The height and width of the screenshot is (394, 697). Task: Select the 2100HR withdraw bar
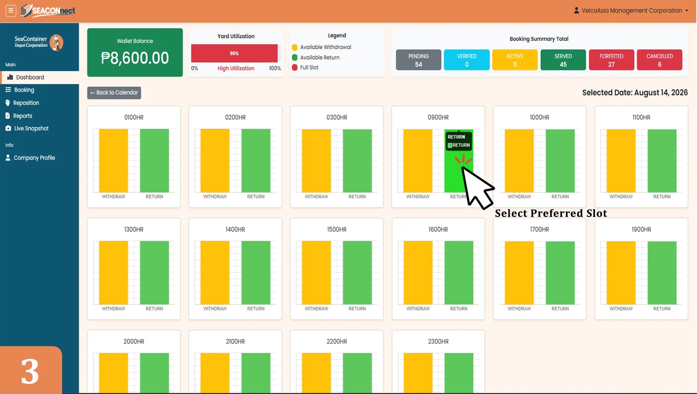[215, 373]
